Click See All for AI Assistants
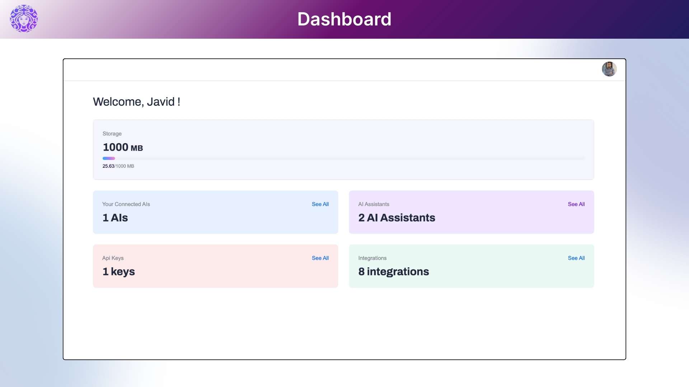The image size is (689, 387). click(x=576, y=204)
